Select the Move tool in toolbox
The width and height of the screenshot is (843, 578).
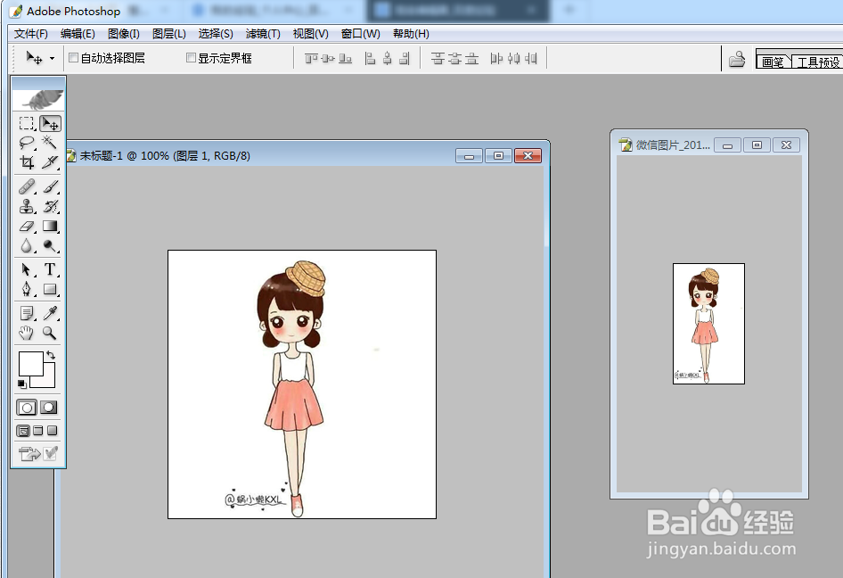click(x=50, y=124)
